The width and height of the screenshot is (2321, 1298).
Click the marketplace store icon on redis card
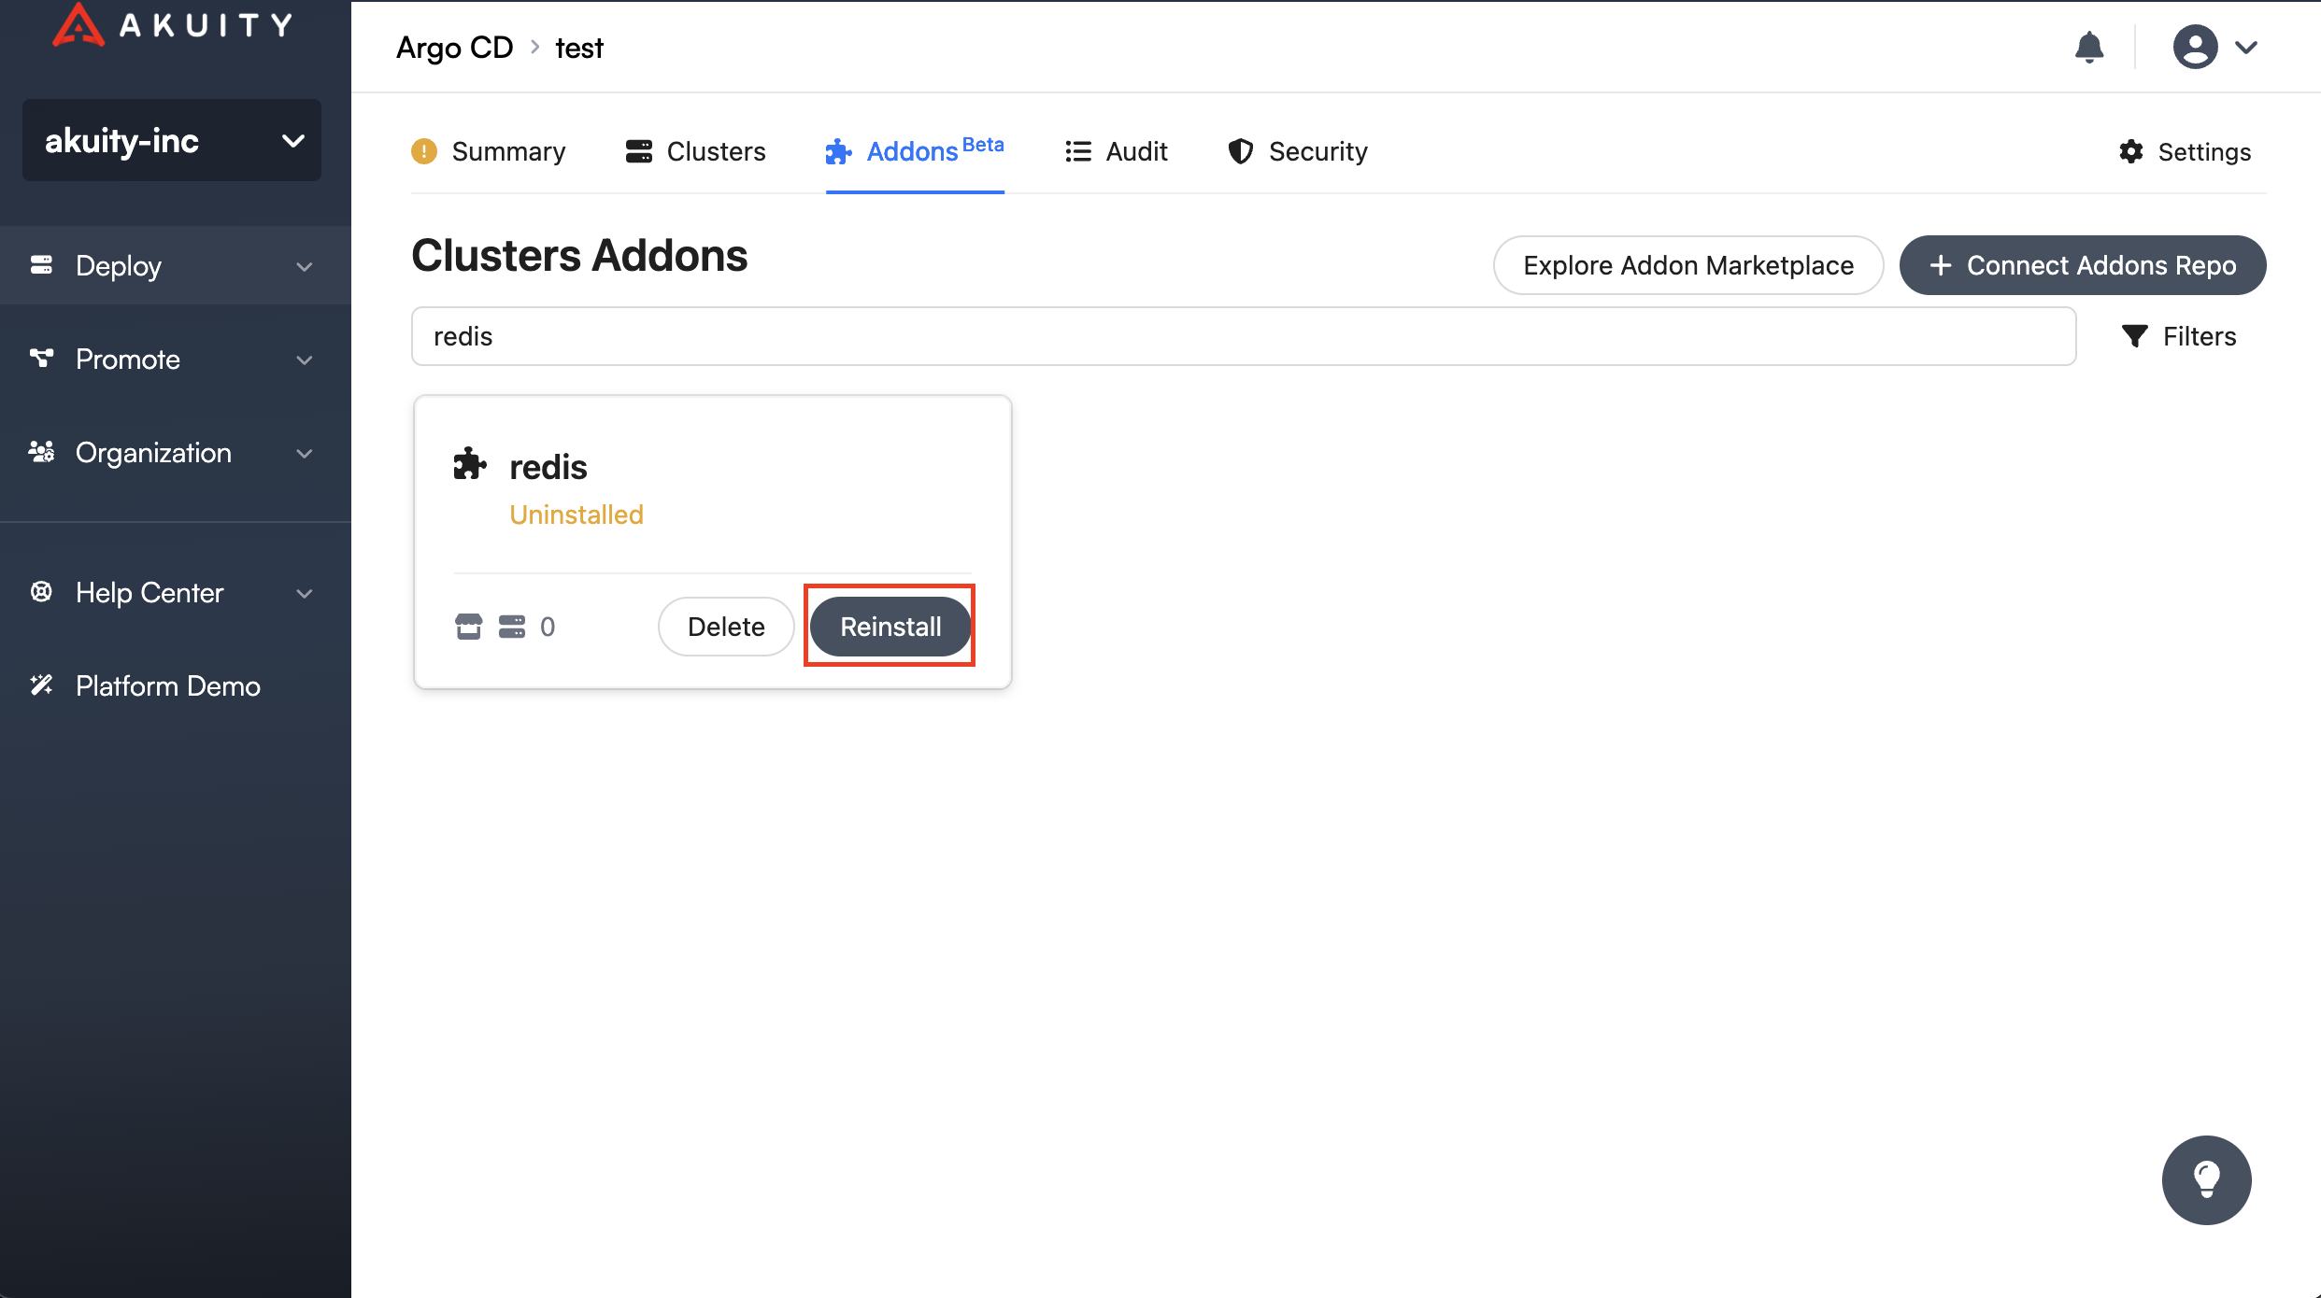468,627
